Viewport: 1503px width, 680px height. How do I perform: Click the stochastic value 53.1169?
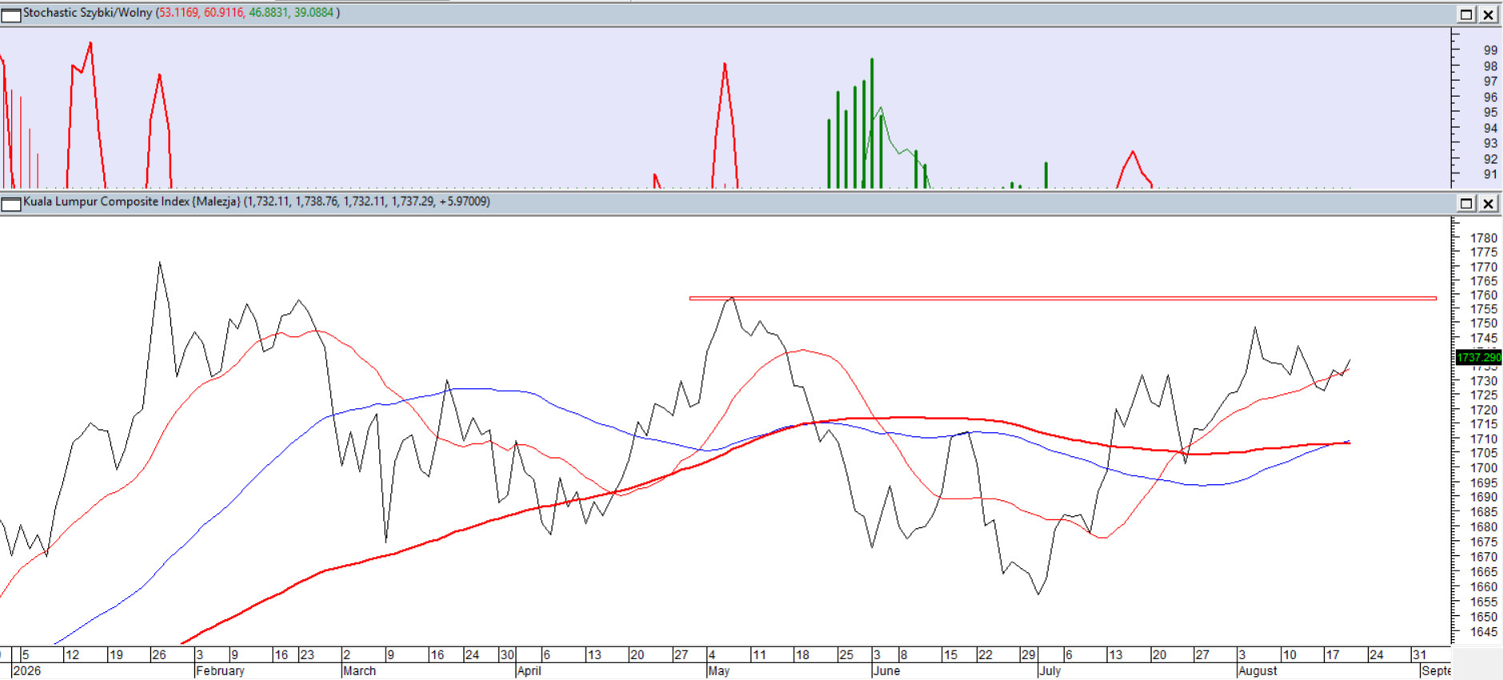(178, 13)
